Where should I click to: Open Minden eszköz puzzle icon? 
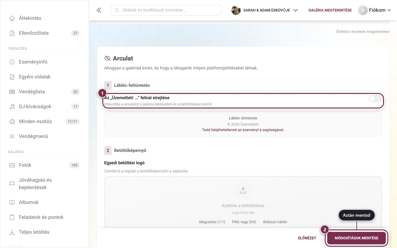click(12, 122)
